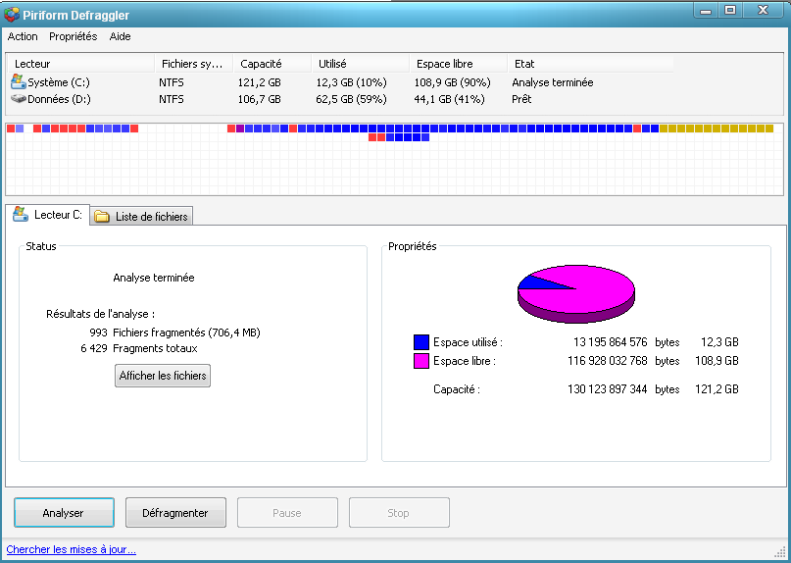791x563 pixels.
Task: Click the '13 195 864 576' bytes value
Action: [x=610, y=342]
